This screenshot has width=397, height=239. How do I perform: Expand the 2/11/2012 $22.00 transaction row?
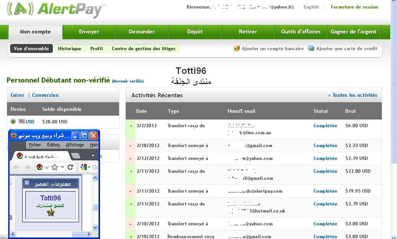(131, 171)
